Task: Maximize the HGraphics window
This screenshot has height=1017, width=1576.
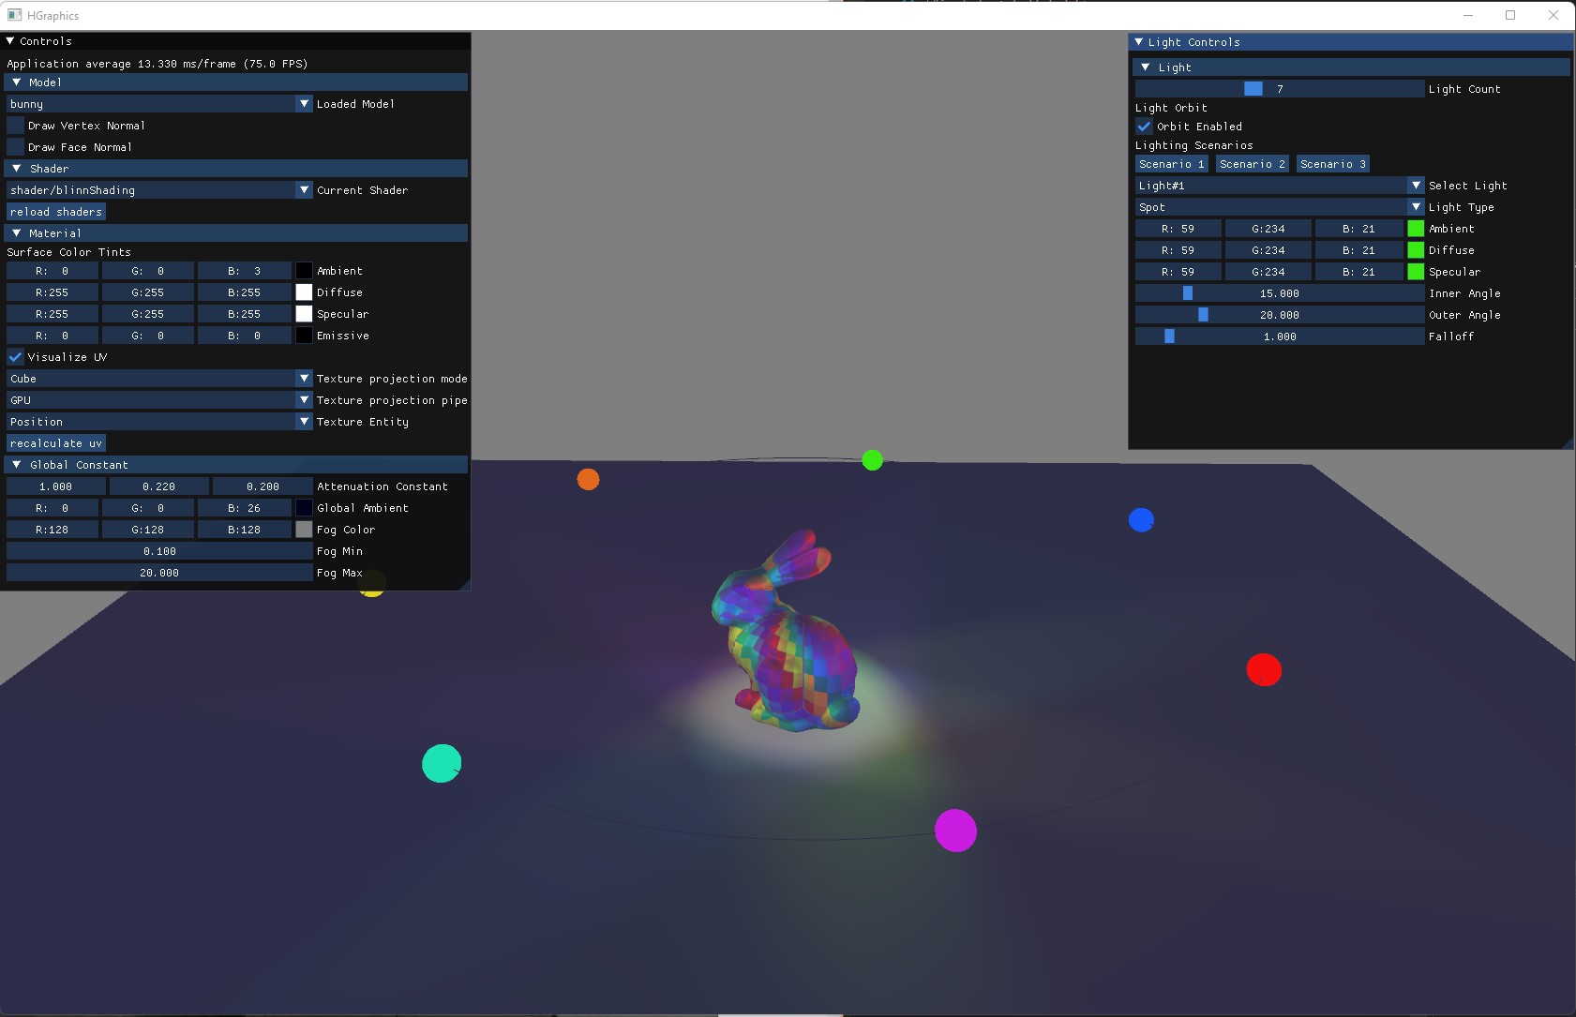Action: (1510, 15)
